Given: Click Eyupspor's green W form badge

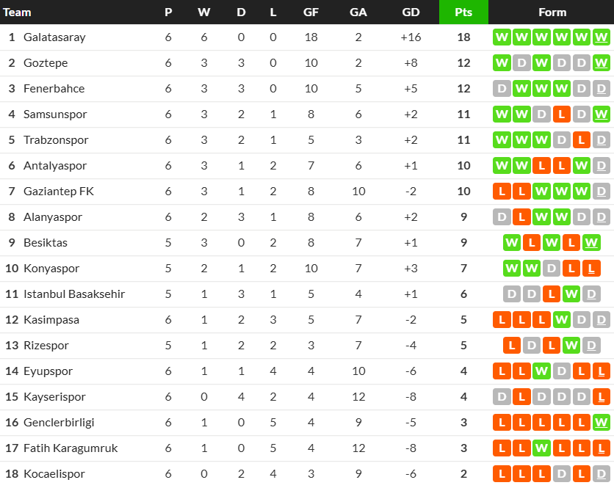Looking at the screenshot, I should pos(541,371).
